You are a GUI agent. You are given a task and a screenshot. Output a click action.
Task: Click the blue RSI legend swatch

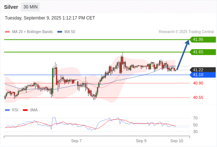tap(7, 110)
